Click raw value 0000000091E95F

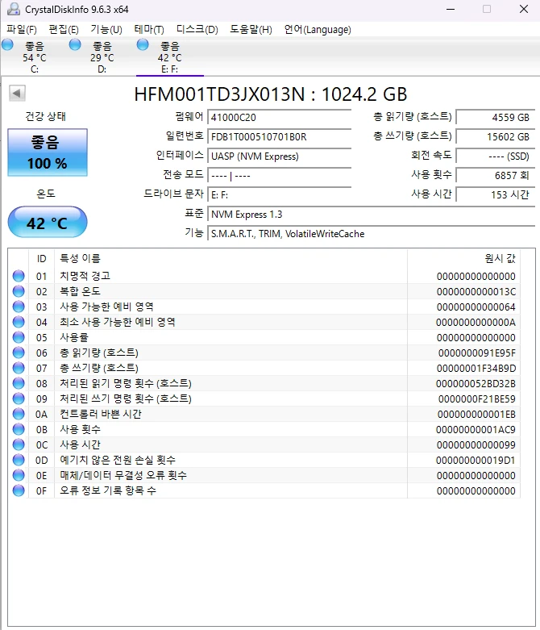tap(477, 353)
